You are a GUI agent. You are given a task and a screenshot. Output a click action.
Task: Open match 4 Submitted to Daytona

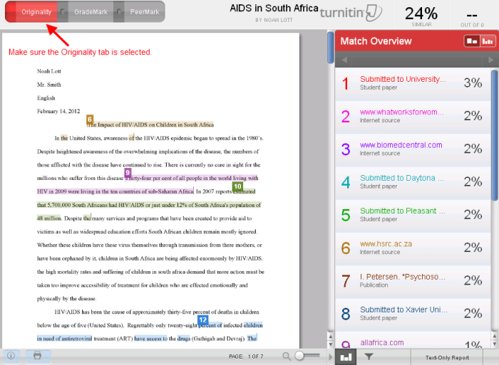[413, 183]
